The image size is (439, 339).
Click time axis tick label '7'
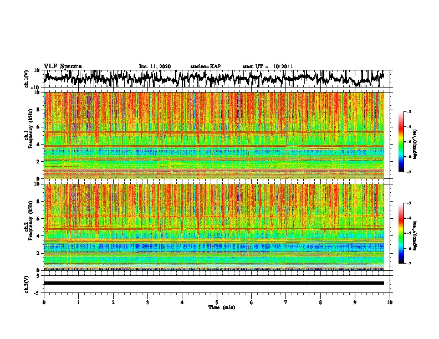(286, 302)
